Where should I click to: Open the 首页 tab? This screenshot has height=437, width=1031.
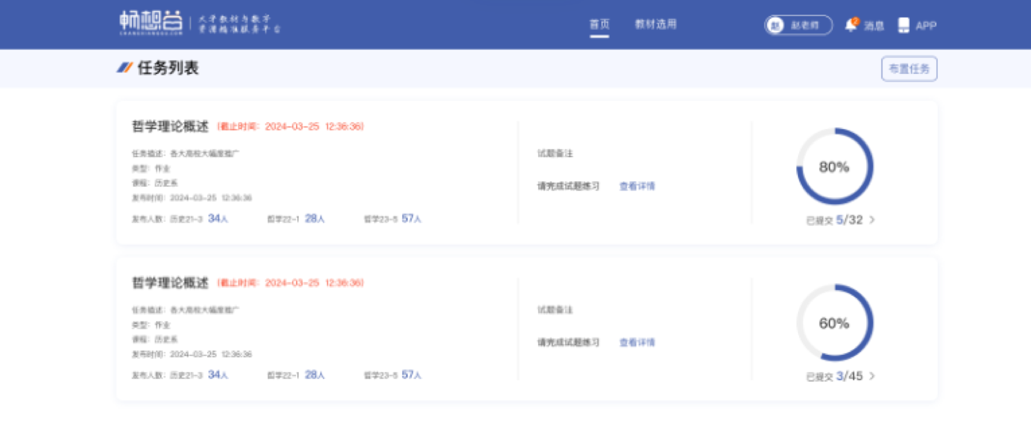pos(599,24)
